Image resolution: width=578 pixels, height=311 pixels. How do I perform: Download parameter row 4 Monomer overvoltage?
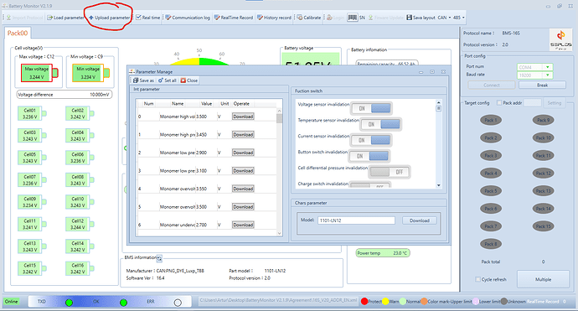(x=243, y=189)
